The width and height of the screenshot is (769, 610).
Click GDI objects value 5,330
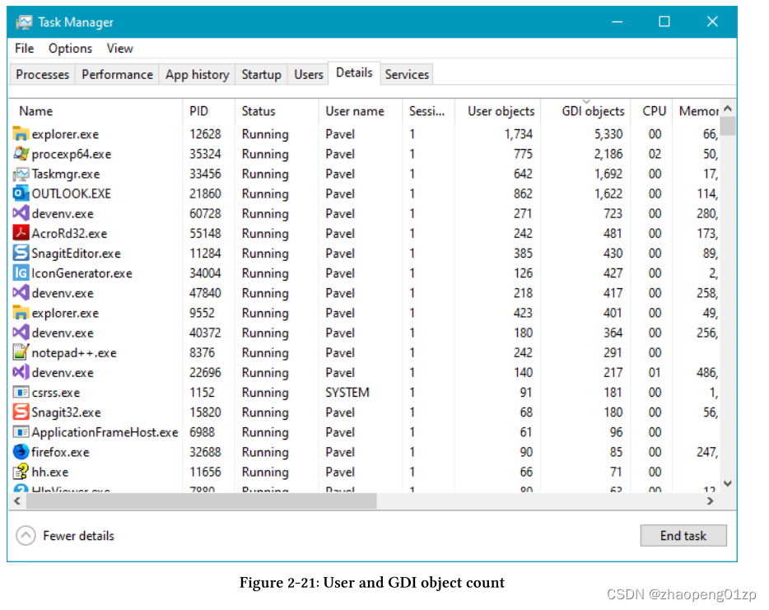[608, 134]
